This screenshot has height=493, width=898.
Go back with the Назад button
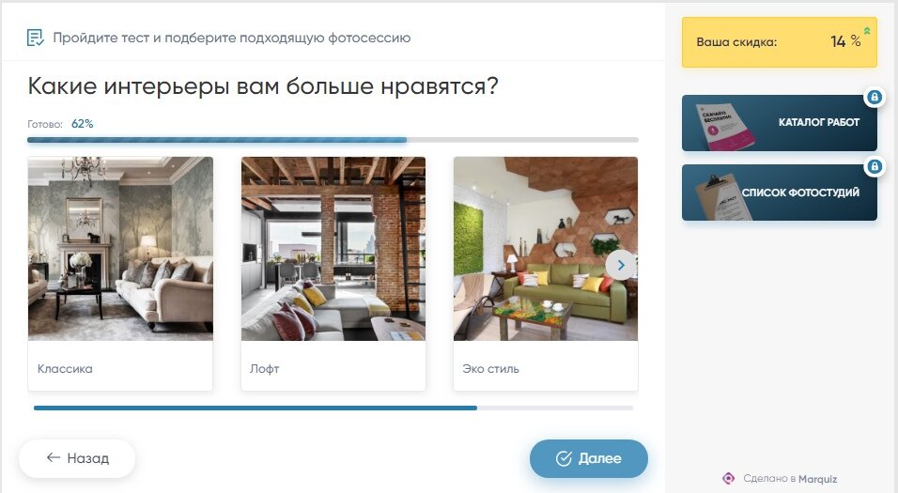coord(77,458)
